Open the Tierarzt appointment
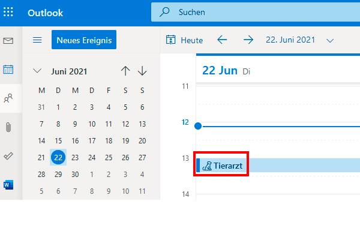Viewport: 360px width, 240px height. pos(223,166)
